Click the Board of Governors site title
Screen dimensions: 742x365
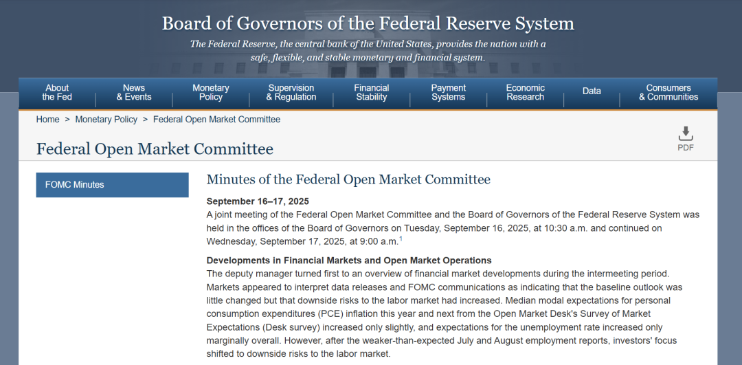[x=368, y=23]
